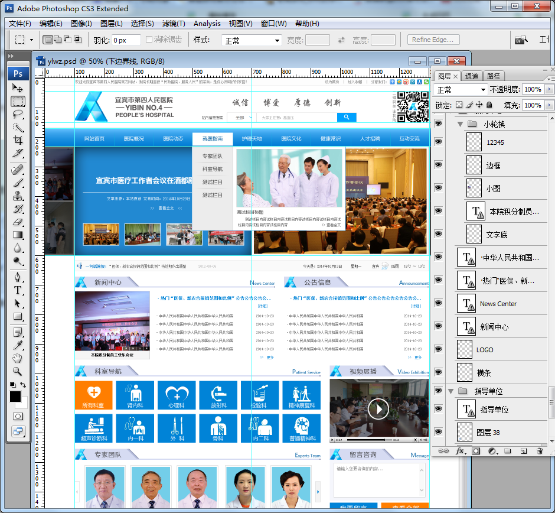Open the 文件(F) menu
Image resolution: width=555 pixels, height=513 pixels.
tap(20, 24)
